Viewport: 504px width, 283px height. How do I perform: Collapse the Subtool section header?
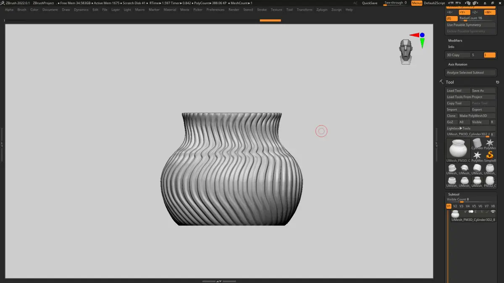(x=454, y=195)
